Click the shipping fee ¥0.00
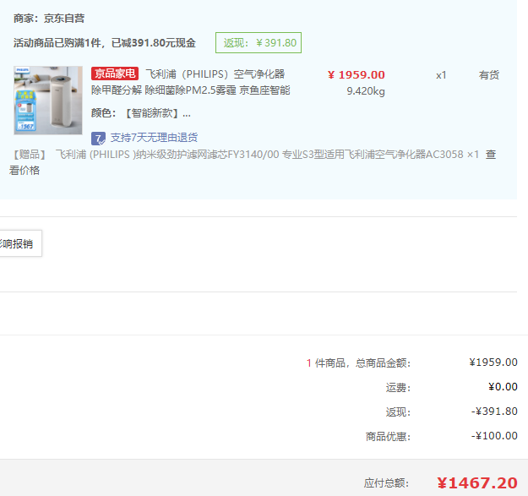 503,387
